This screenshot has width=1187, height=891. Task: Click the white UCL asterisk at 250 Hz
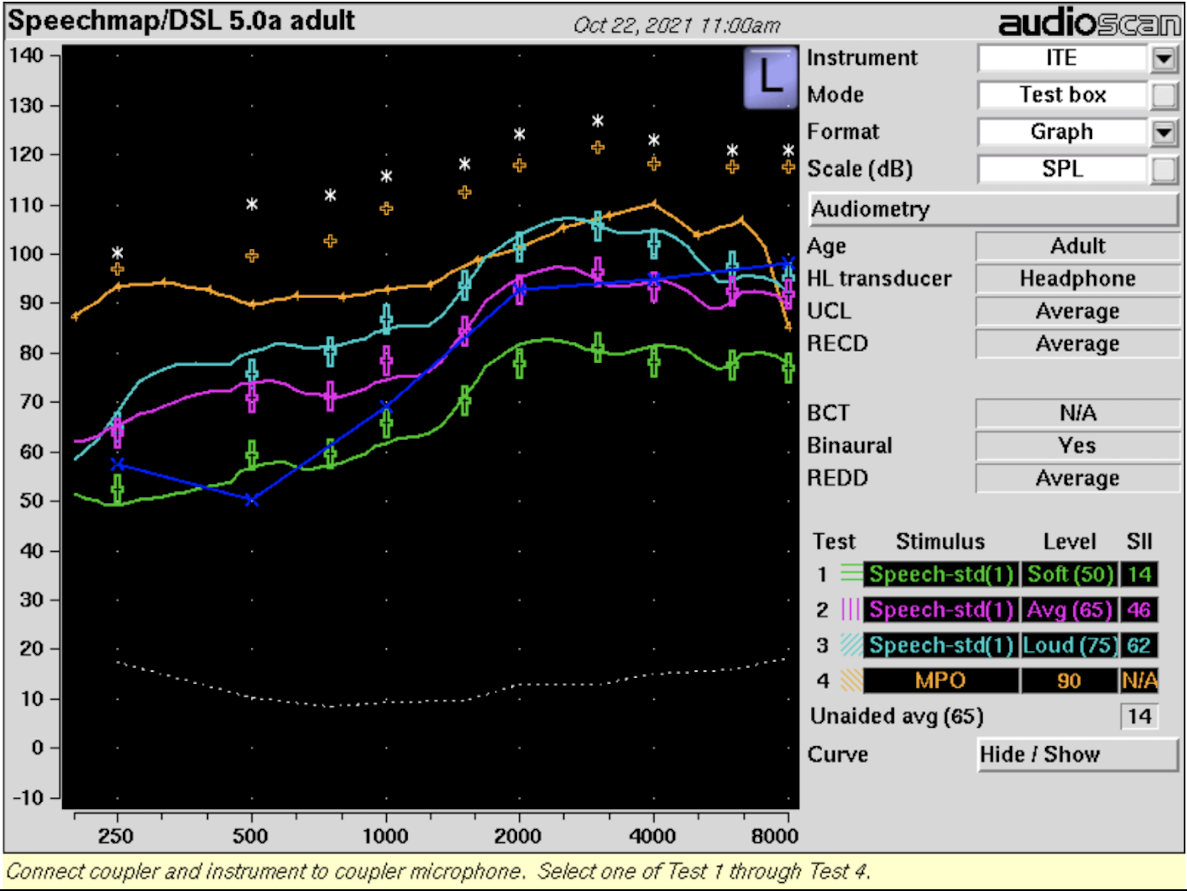point(118,253)
